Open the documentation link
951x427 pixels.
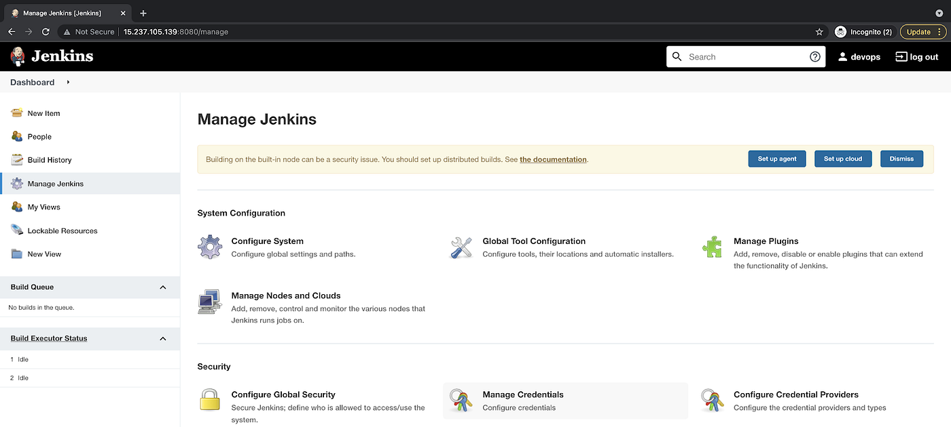coord(553,159)
